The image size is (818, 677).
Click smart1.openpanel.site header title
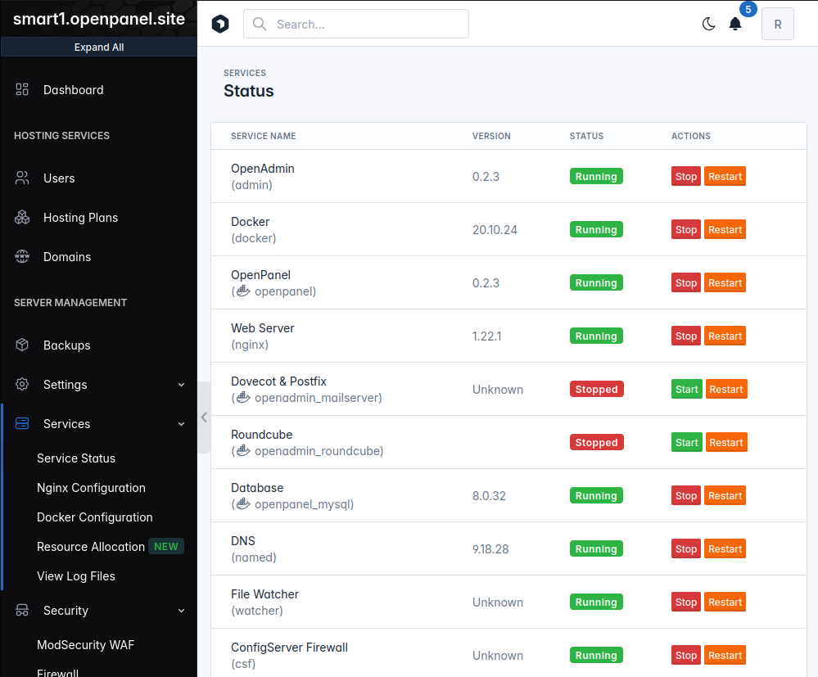click(x=99, y=19)
